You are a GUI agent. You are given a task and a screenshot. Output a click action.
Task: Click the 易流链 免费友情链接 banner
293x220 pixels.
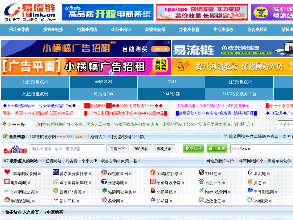point(232,48)
